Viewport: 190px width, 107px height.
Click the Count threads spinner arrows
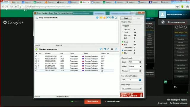click(140, 62)
